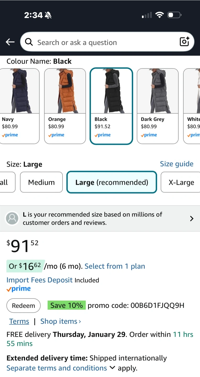
Task: Tap the silent mode bell icon
Action: pyautogui.click(x=48, y=15)
